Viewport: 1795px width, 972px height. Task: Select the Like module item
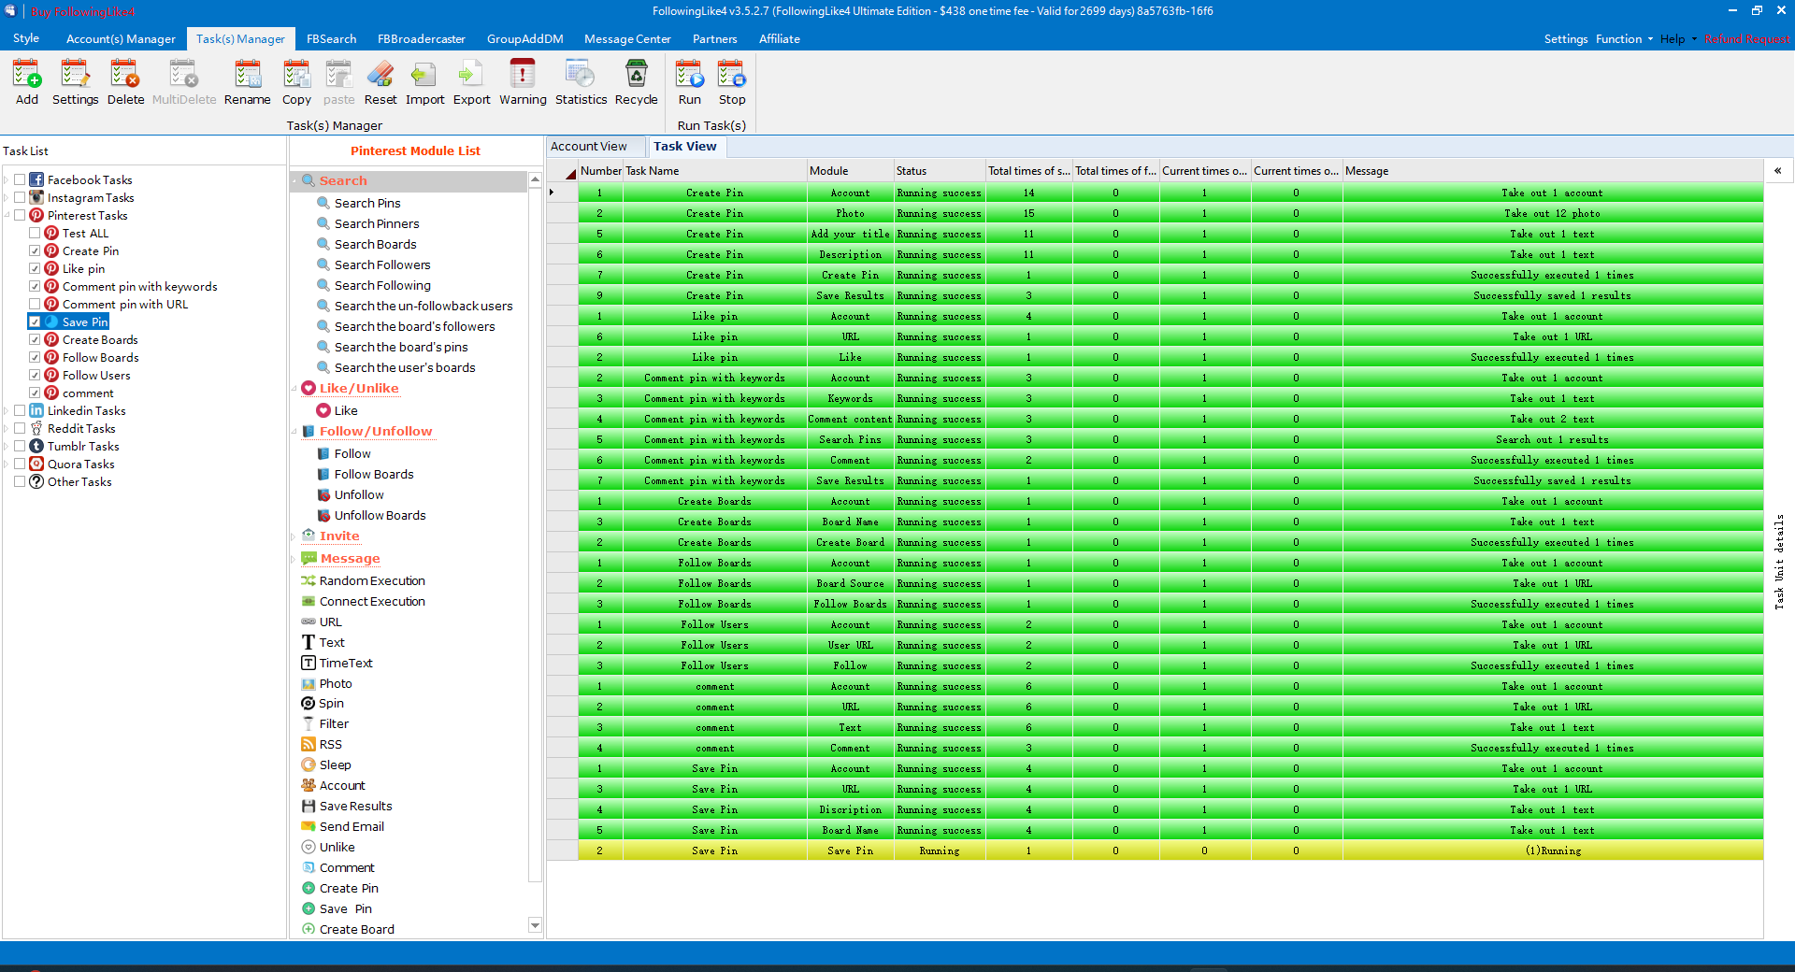tap(346, 410)
